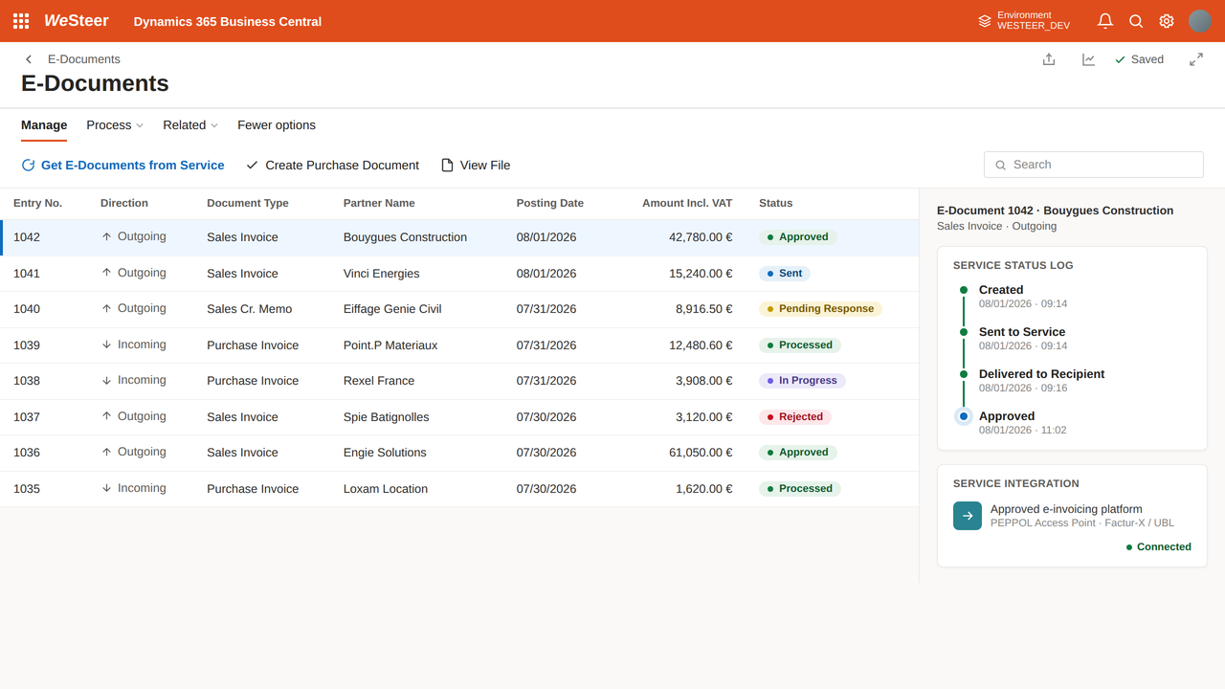Screen dimensions: 1225x689
Task: Focus the Search input field
Action: pos(1094,165)
